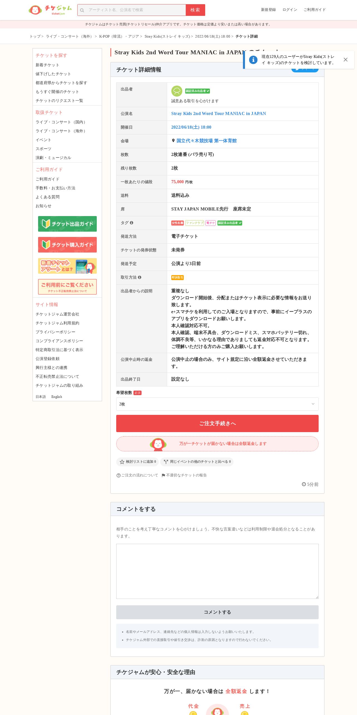
Task: Click the star icon for 検討リストに追加
Action: pyautogui.click(x=122, y=462)
